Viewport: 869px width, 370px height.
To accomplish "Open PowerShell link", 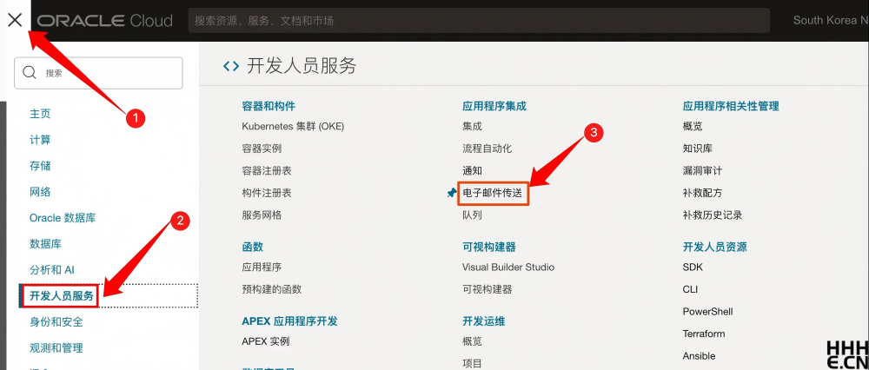I will click(707, 311).
